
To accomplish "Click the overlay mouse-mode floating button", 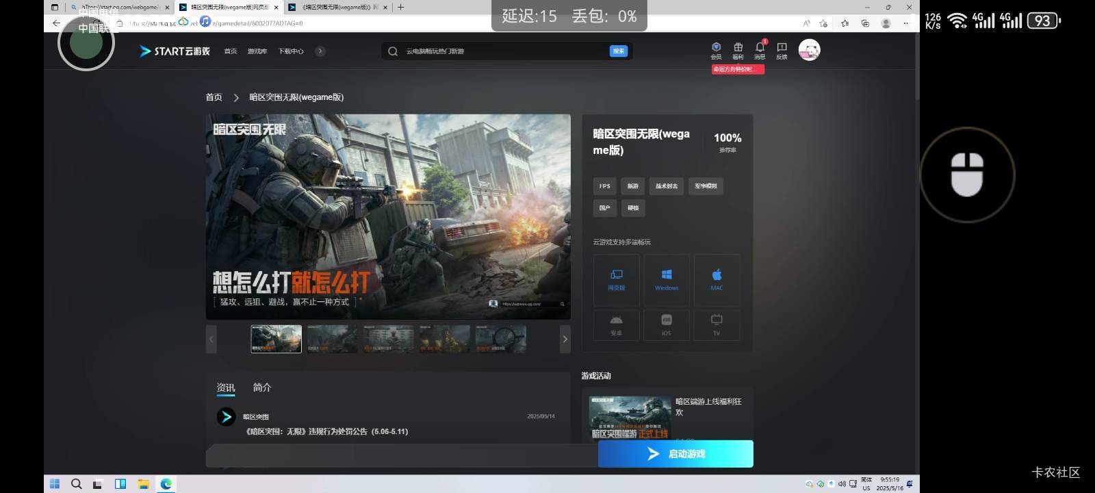I will [967, 175].
